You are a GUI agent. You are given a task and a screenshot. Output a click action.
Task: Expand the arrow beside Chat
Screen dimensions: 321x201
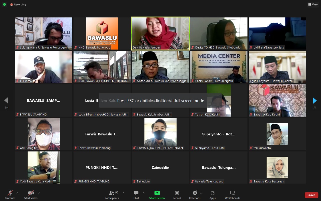pyautogui.click(x=143, y=193)
